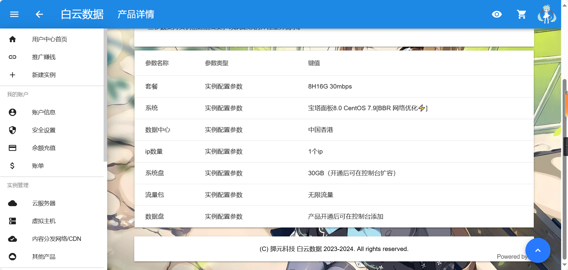This screenshot has width=568, height=270.
Task: Click the plus icon for 新建实例
Action: click(x=13, y=75)
